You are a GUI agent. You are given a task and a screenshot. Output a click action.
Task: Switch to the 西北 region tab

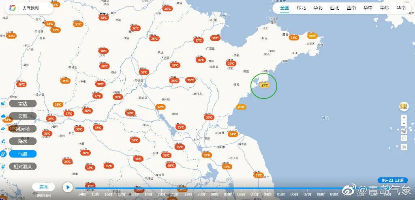click(x=334, y=8)
